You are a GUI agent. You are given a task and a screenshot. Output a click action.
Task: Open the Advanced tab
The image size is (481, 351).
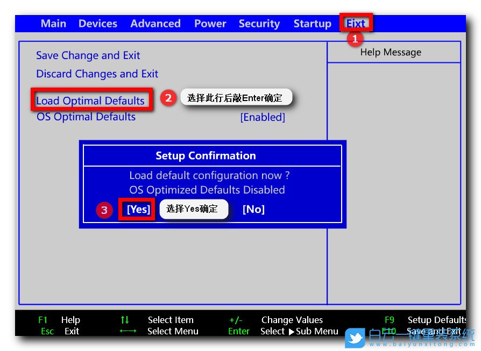[155, 24]
